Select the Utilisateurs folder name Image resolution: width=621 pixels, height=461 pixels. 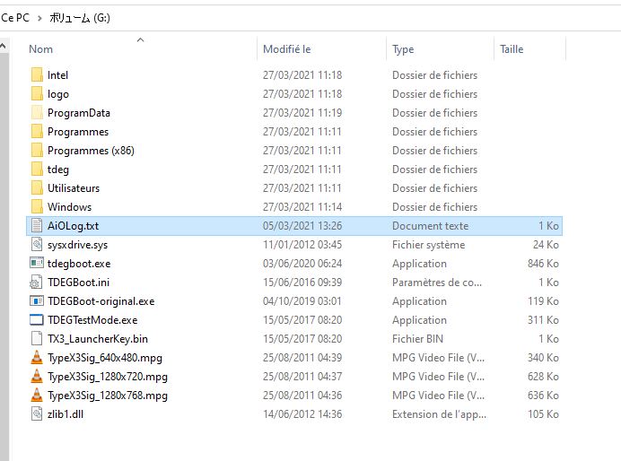coord(74,188)
